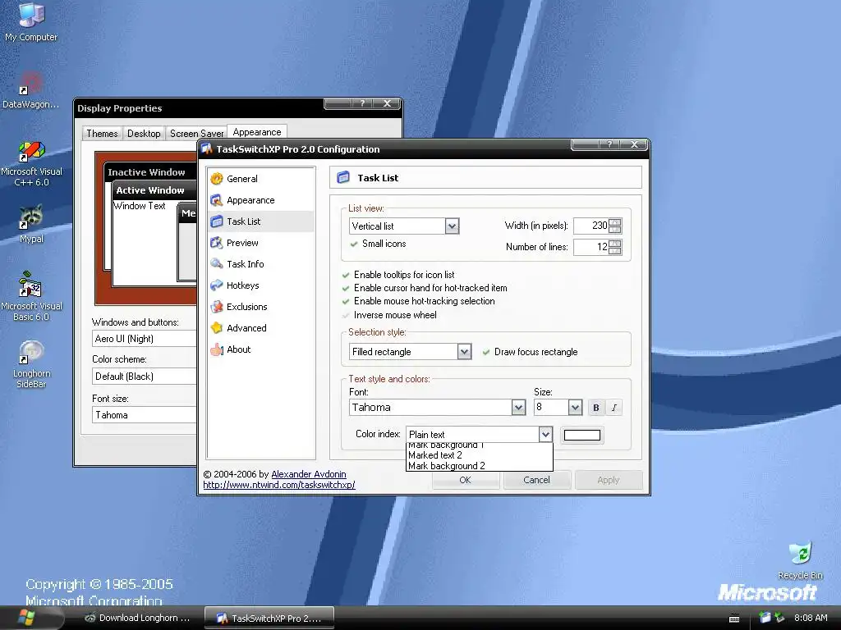Choose Mark background 2 from the list
The image size is (841, 630).
coord(480,466)
